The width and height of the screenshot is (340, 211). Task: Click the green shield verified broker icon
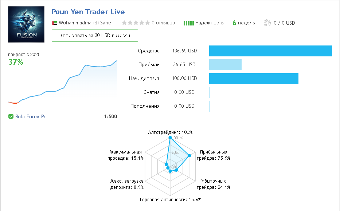pyautogui.click(x=11, y=117)
